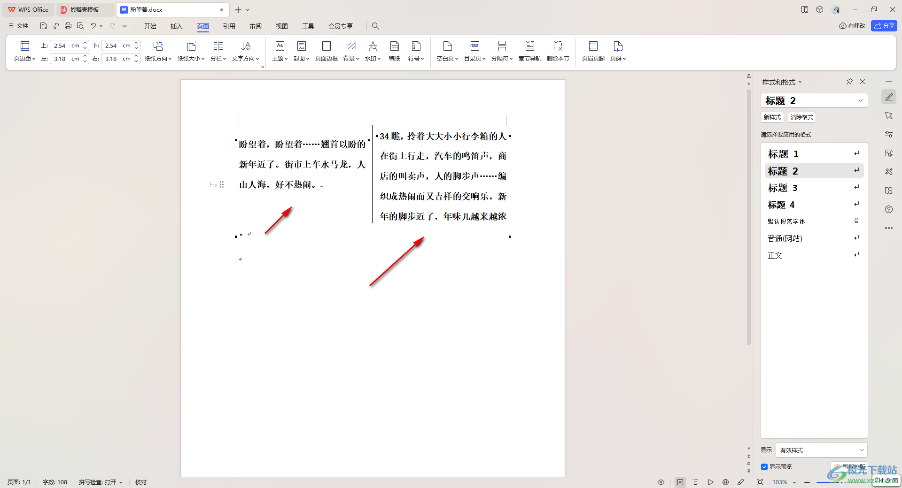Click the 有修改 status button
Image resolution: width=902 pixels, height=488 pixels.
(852, 26)
